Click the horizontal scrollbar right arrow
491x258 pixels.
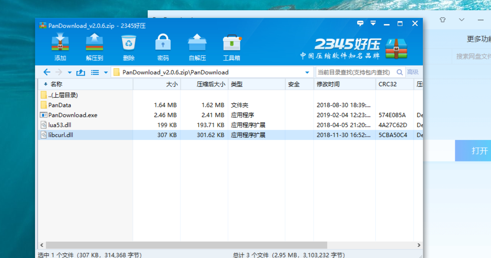tap(419, 245)
